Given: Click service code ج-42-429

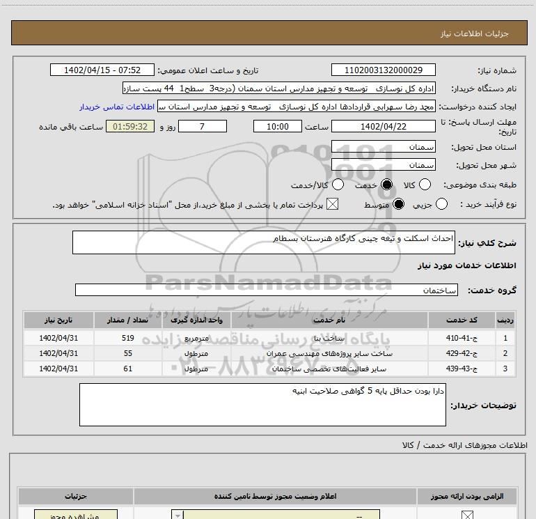Looking at the screenshot, I should 462,353.
